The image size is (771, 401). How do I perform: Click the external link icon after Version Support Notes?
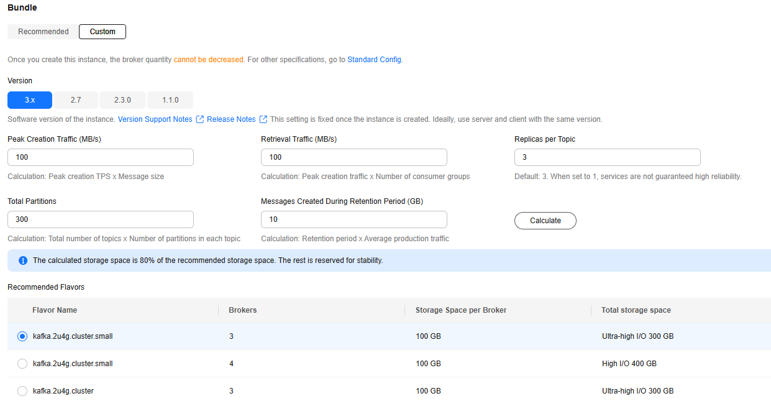point(200,119)
